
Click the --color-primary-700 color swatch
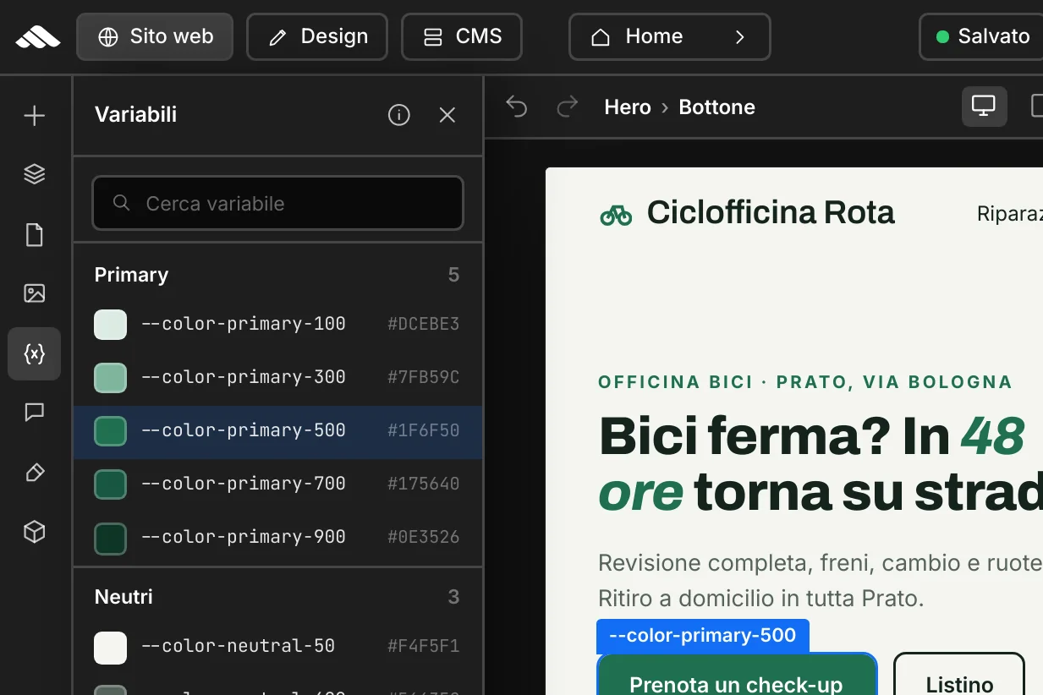coord(111,484)
